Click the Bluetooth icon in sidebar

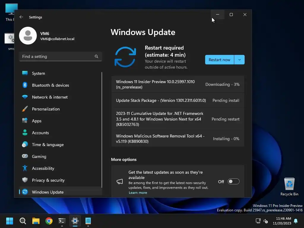[25, 85]
